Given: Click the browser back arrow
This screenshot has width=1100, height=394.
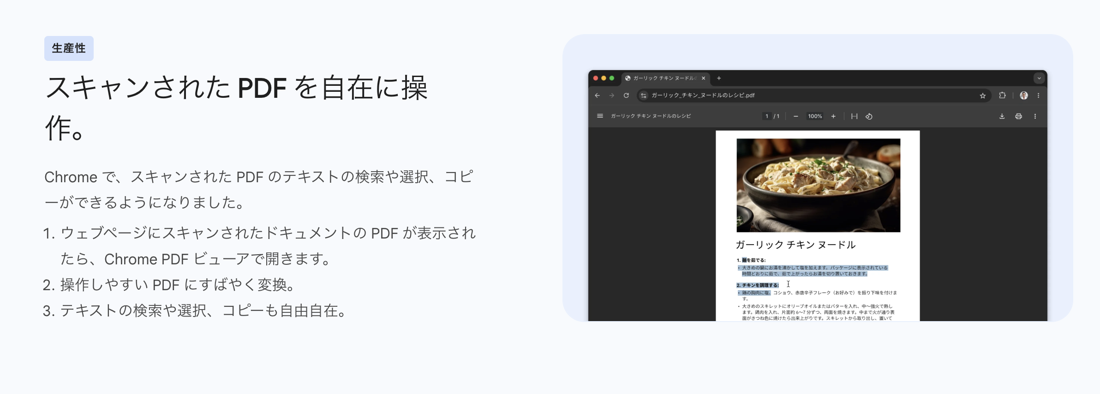Looking at the screenshot, I should [x=598, y=96].
